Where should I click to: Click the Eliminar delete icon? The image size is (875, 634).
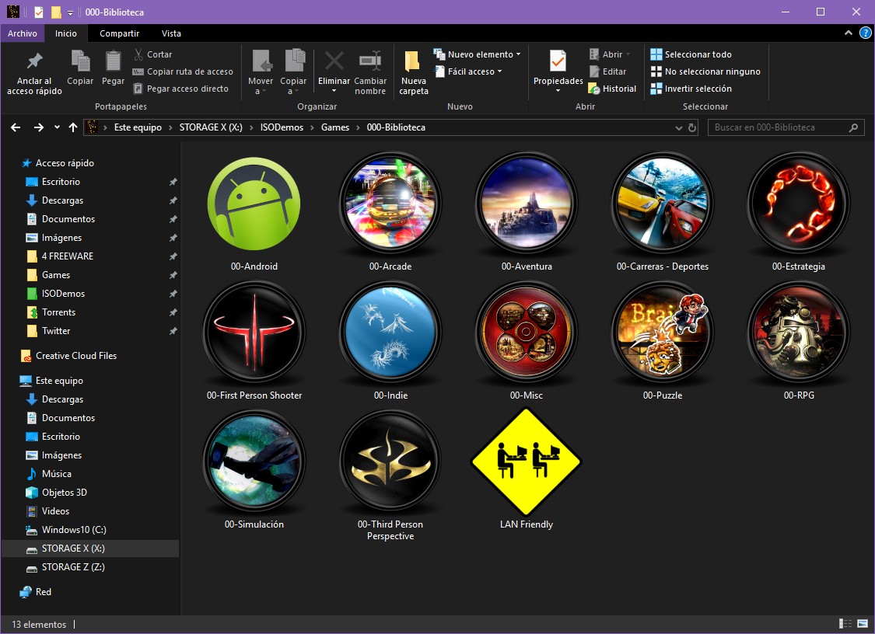334,62
